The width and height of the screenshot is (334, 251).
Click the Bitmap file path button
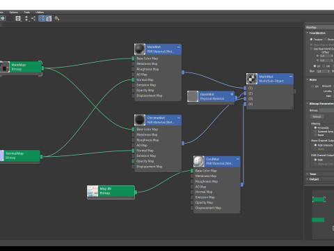point(326,110)
